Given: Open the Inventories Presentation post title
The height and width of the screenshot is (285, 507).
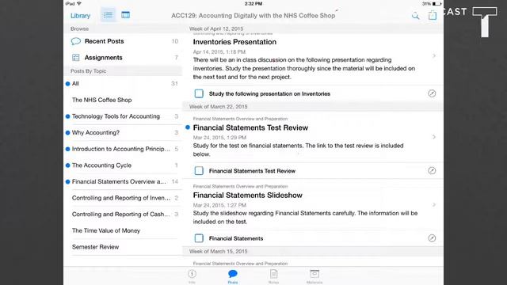Looking at the screenshot, I should [234, 42].
